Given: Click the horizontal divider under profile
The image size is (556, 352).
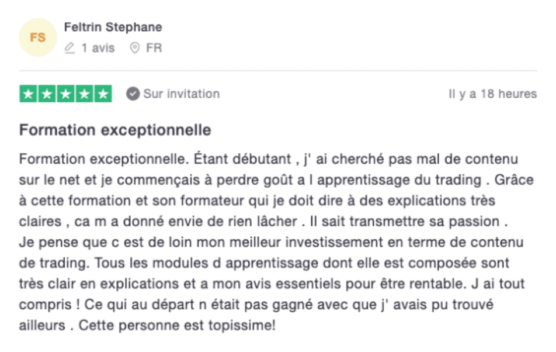Looking at the screenshot, I should click(x=278, y=71).
